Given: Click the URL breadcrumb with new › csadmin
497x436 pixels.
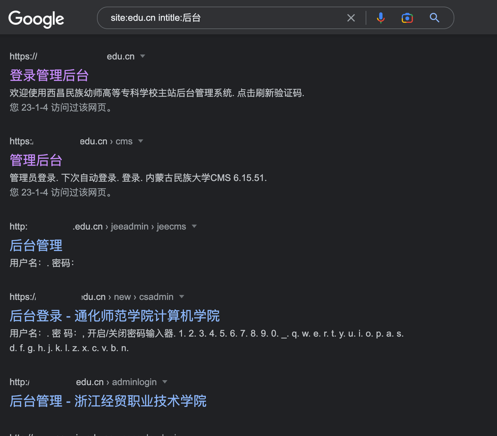Looking at the screenshot, I should coord(92,297).
